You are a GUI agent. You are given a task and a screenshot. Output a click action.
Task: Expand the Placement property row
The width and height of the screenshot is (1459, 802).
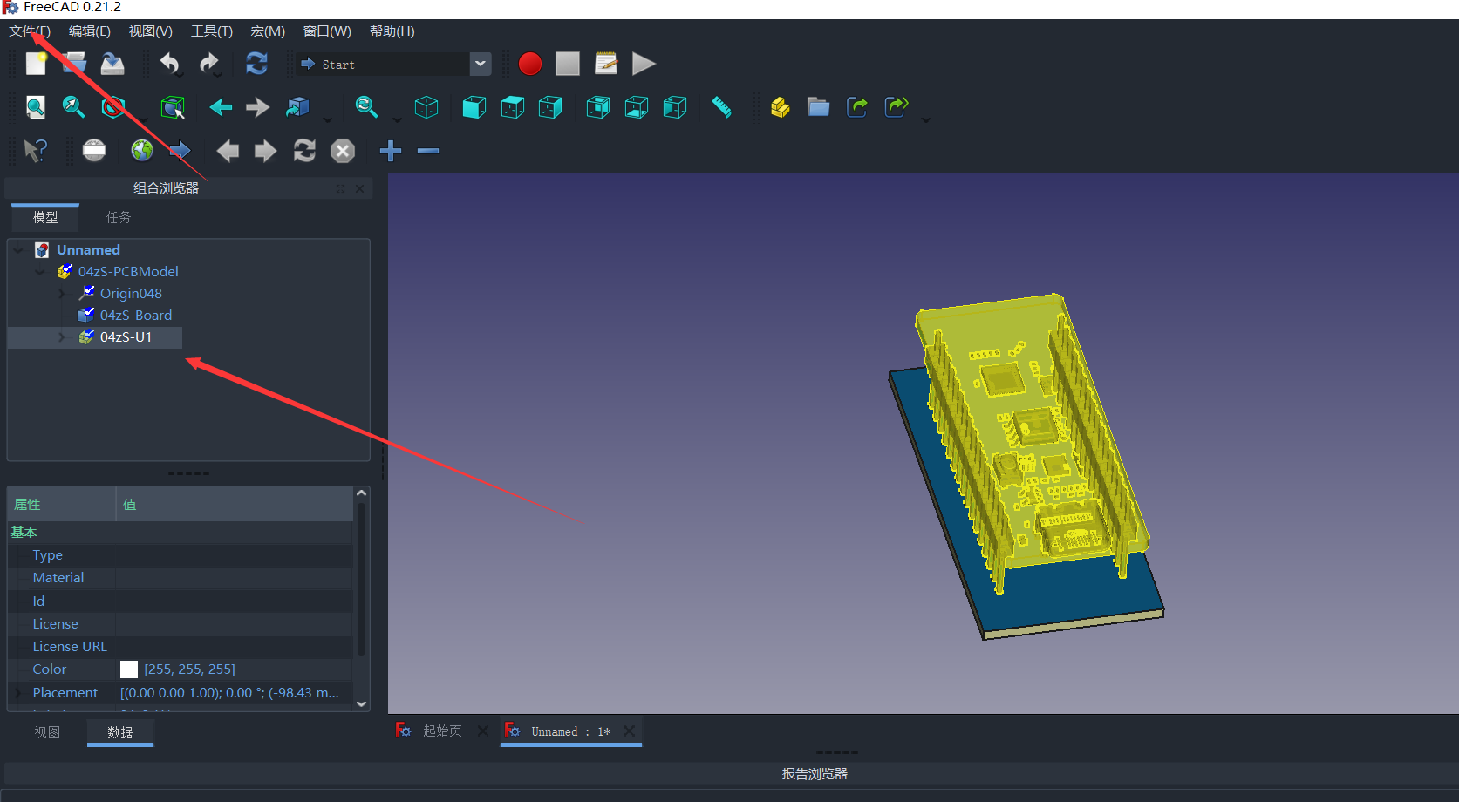tap(17, 693)
